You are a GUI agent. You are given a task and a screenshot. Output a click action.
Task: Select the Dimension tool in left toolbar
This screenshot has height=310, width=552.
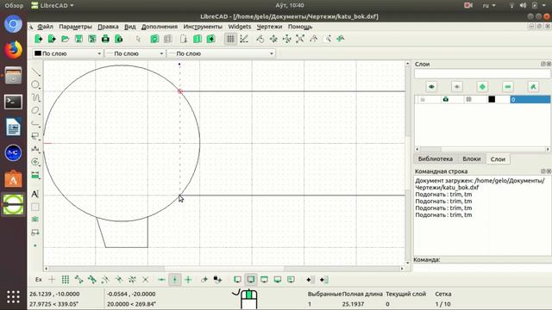[35, 149]
